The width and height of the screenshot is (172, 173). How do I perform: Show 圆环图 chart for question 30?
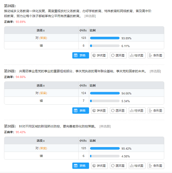pos(118,166)
